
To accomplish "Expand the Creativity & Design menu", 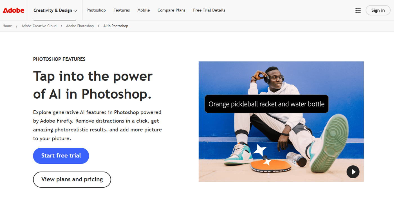I will [55, 10].
